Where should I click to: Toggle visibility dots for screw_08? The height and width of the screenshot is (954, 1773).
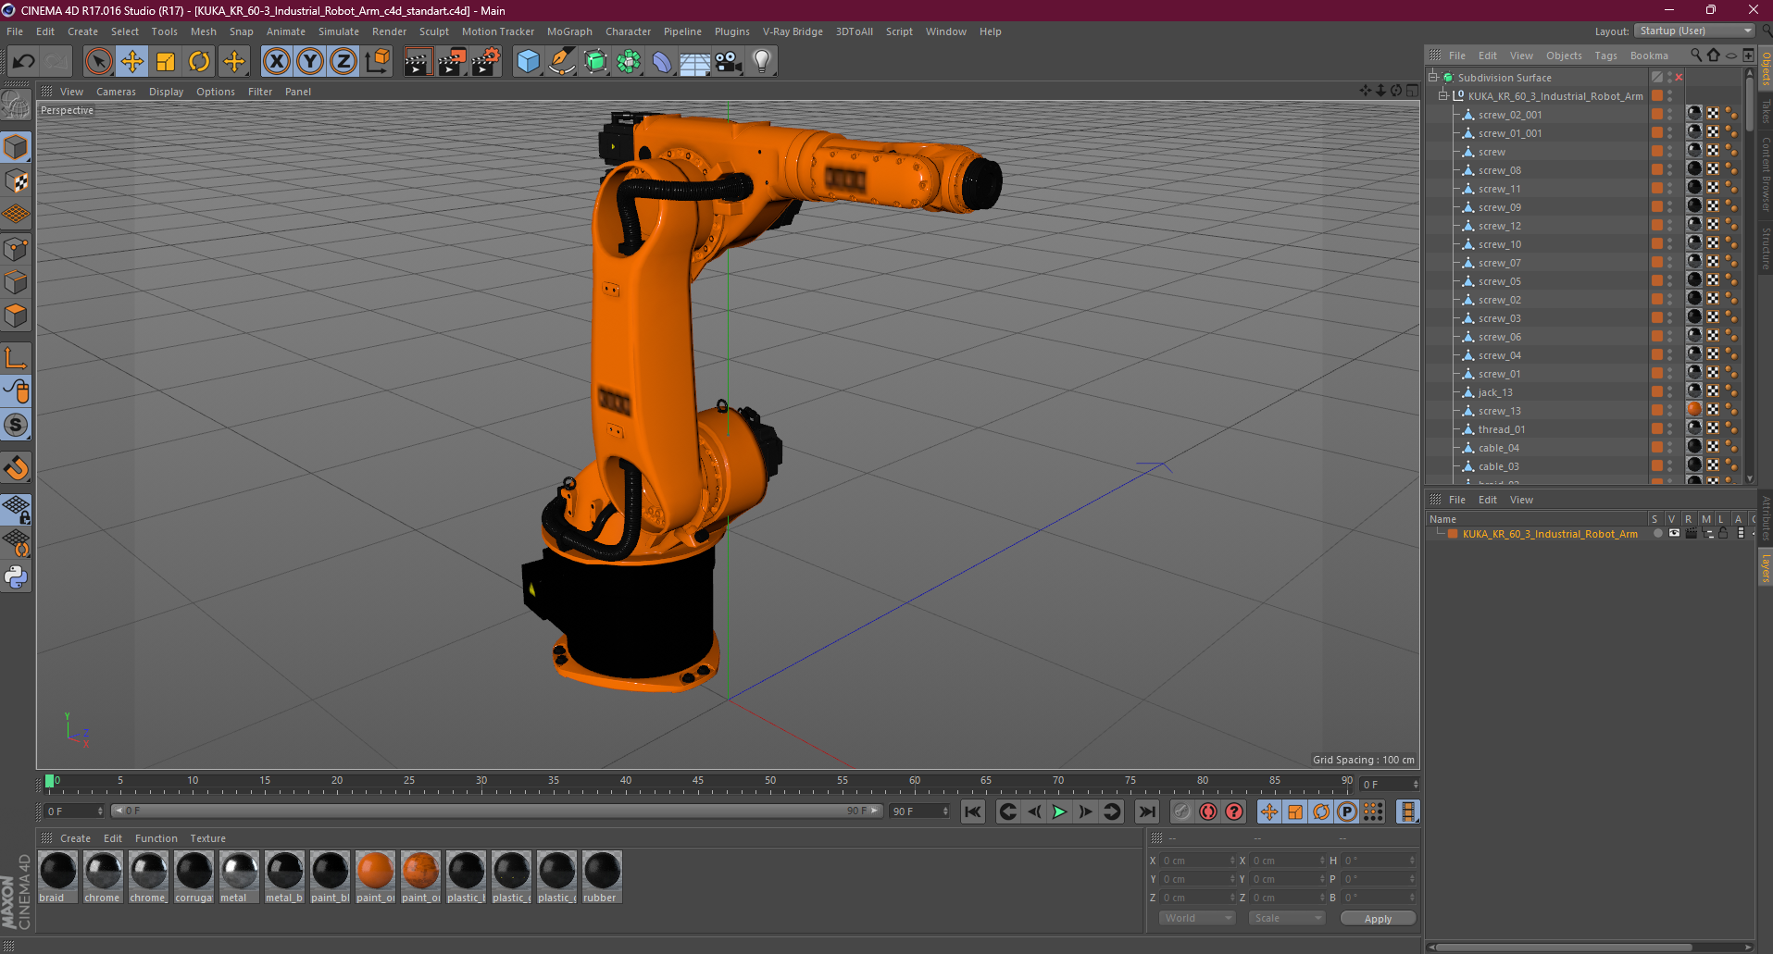pos(1670,170)
